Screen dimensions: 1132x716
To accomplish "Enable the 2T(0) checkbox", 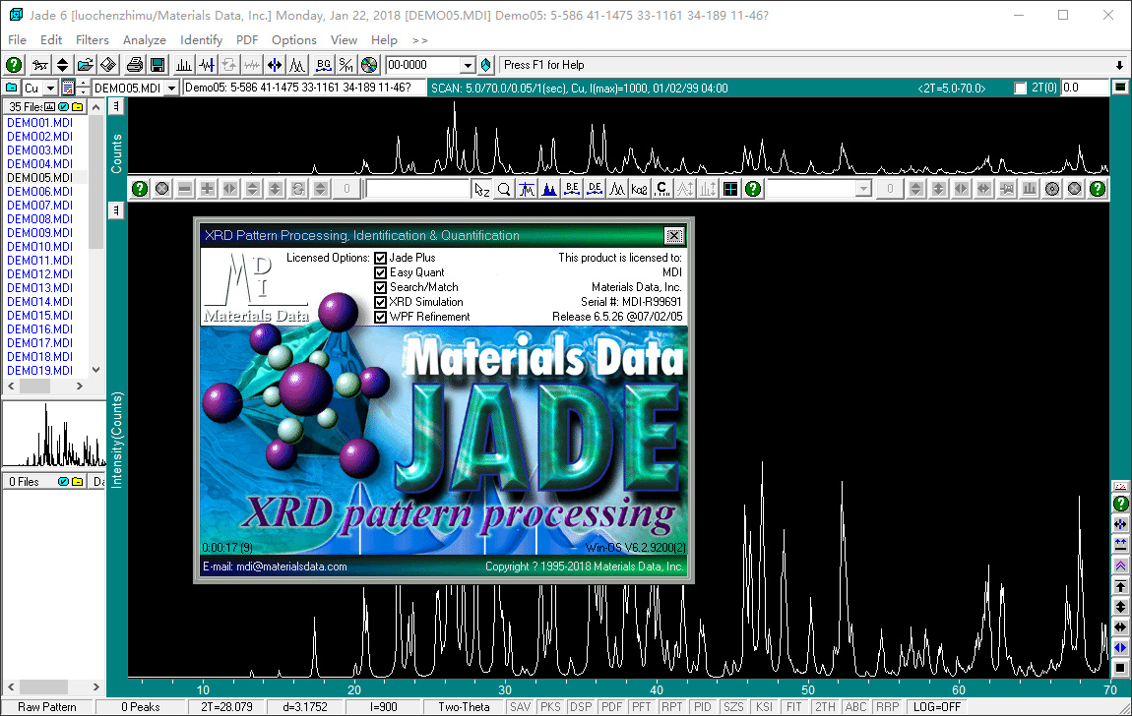I will tap(1020, 88).
